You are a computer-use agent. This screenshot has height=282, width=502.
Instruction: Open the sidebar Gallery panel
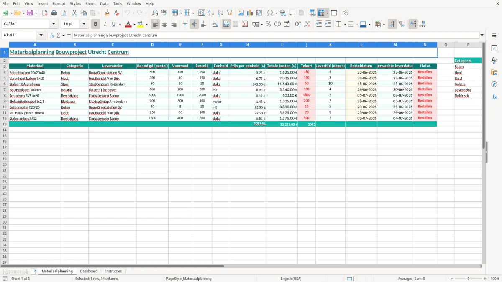(x=494, y=73)
